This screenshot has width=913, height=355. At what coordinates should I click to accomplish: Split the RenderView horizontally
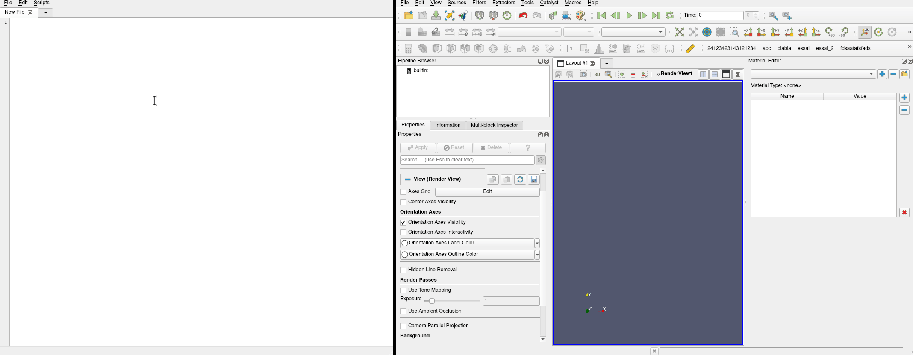703,75
